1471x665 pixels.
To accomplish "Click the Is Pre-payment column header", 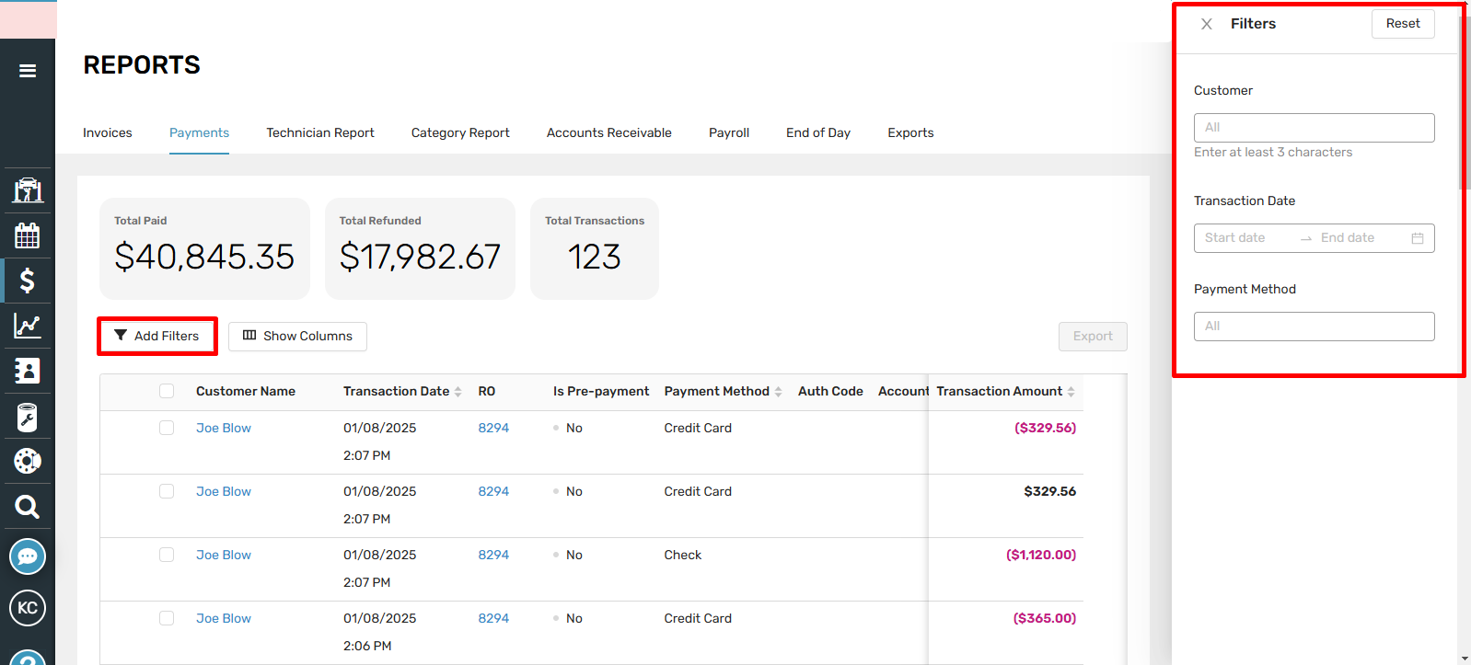I will (601, 391).
